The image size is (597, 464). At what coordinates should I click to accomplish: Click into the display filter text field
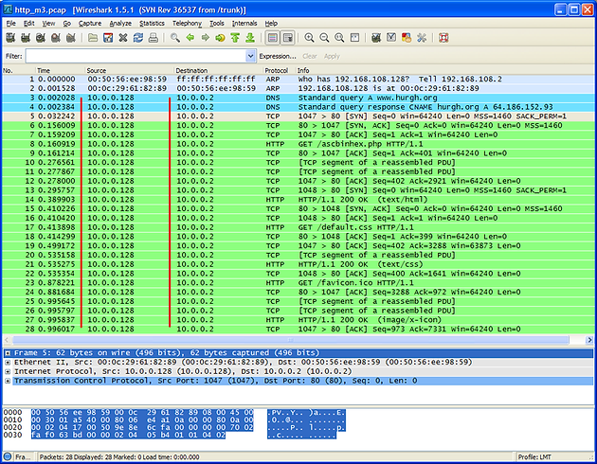[136, 56]
